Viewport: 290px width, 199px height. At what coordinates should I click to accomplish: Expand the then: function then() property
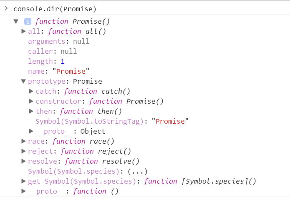click(x=31, y=111)
